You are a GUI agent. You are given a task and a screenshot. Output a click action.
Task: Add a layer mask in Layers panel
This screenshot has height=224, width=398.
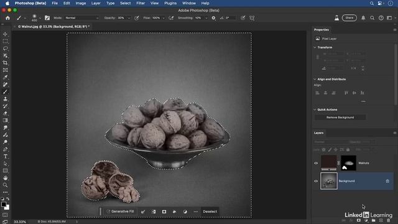tap(358, 220)
